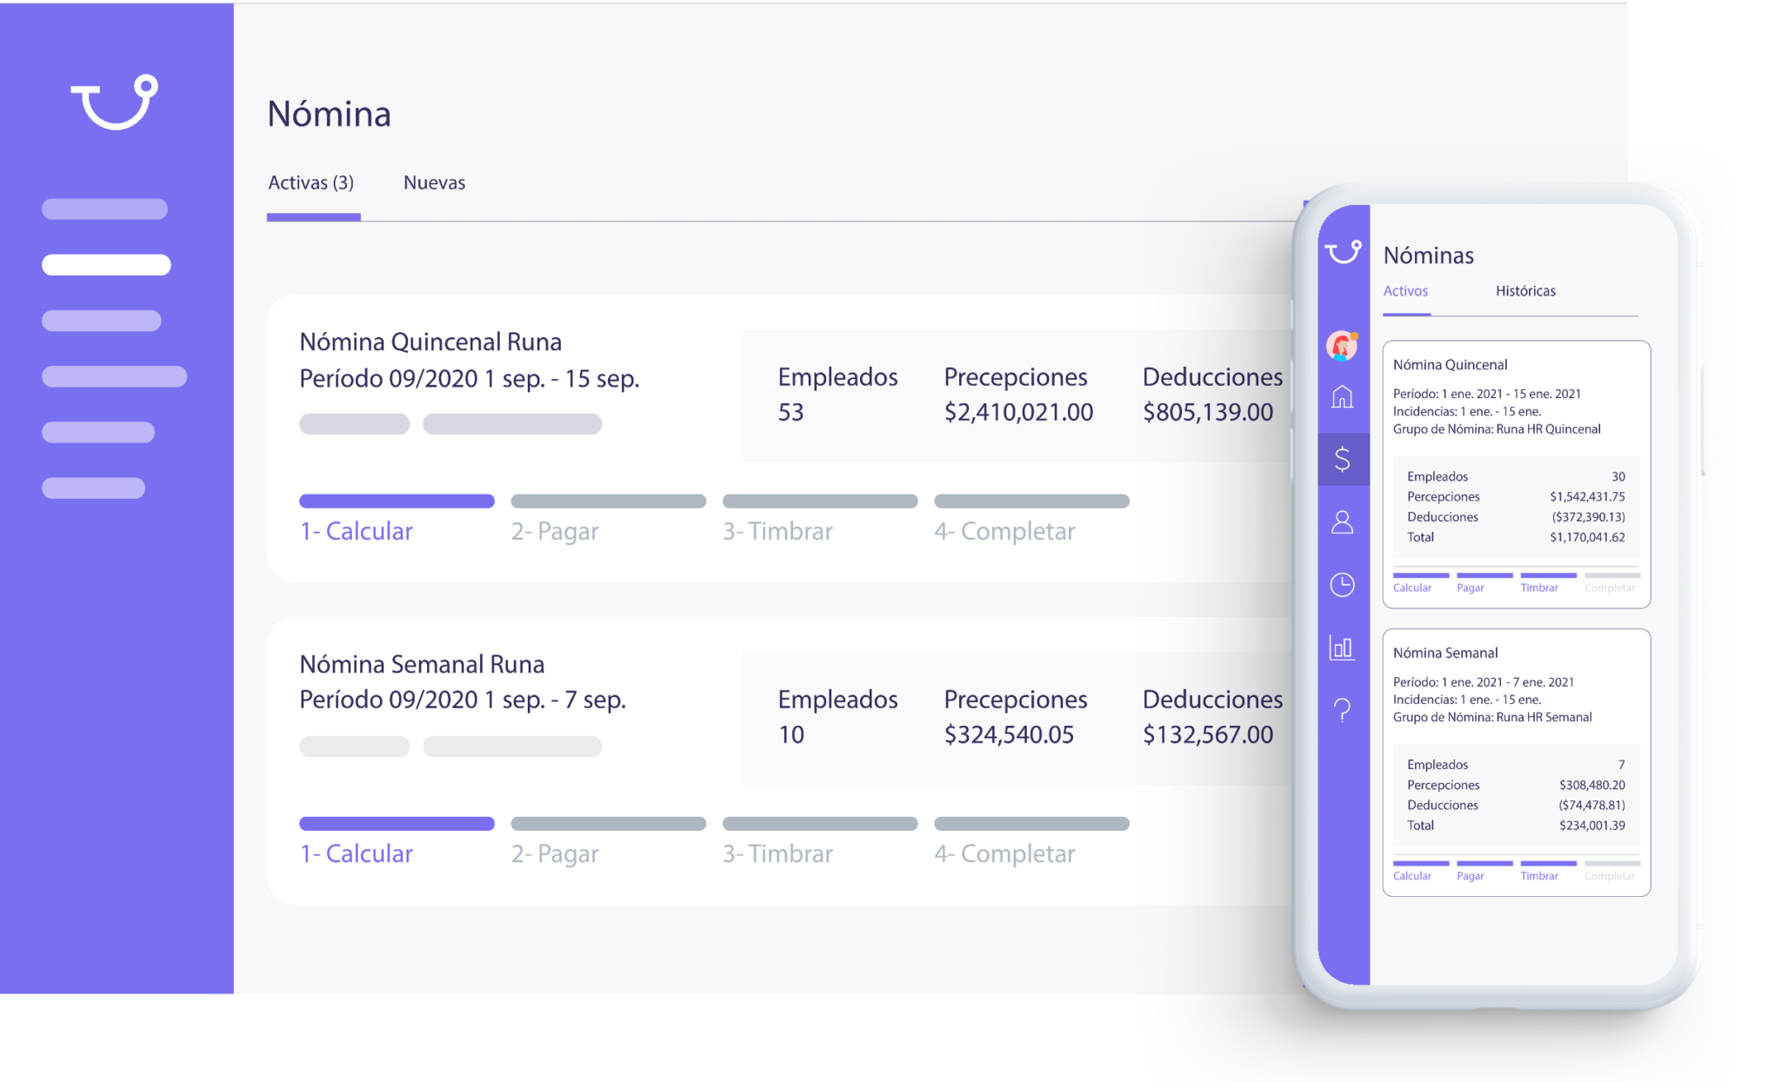Select the highlighted white sidebar menu item
Viewport: 1781px width, 1082px height.
106,264
